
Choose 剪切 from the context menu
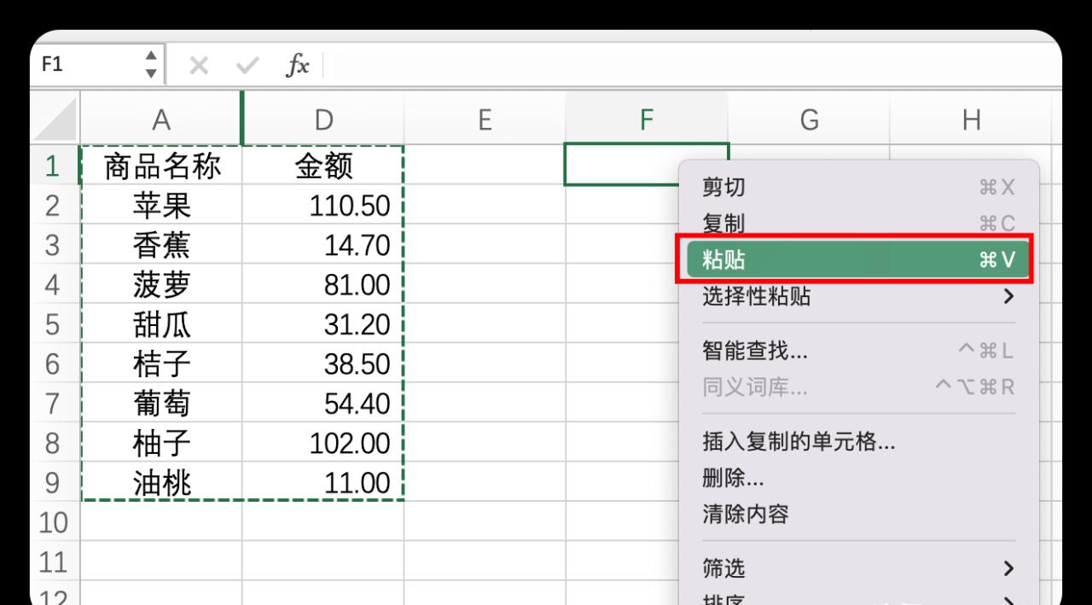(x=859, y=187)
